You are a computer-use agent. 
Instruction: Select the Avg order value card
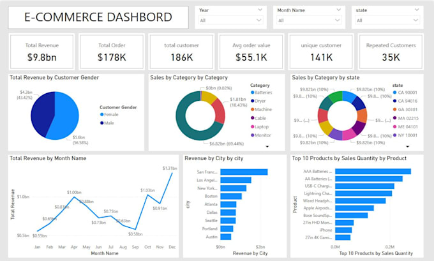point(251,52)
